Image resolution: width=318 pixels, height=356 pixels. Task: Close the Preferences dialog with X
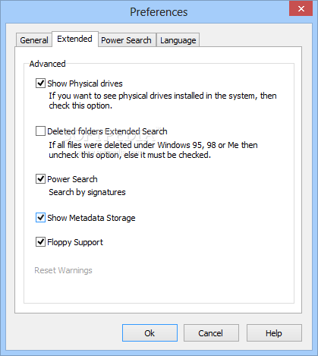[301, 8]
